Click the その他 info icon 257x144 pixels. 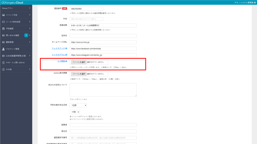pyautogui.click(x=4, y=69)
